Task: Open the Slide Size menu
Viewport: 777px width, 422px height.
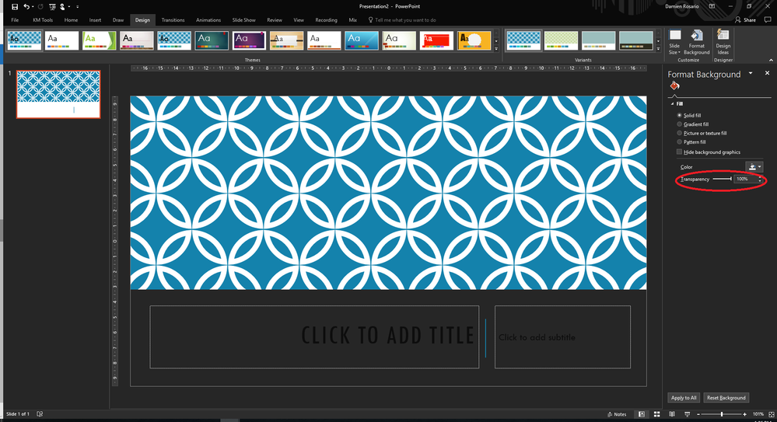Action: pos(674,42)
